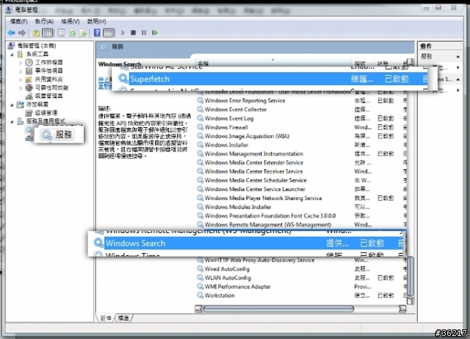Select Windows Presentation Foundation Font Cache 3.0.0.0
Image resolution: width=470 pixels, height=339 pixels.
pos(301,215)
